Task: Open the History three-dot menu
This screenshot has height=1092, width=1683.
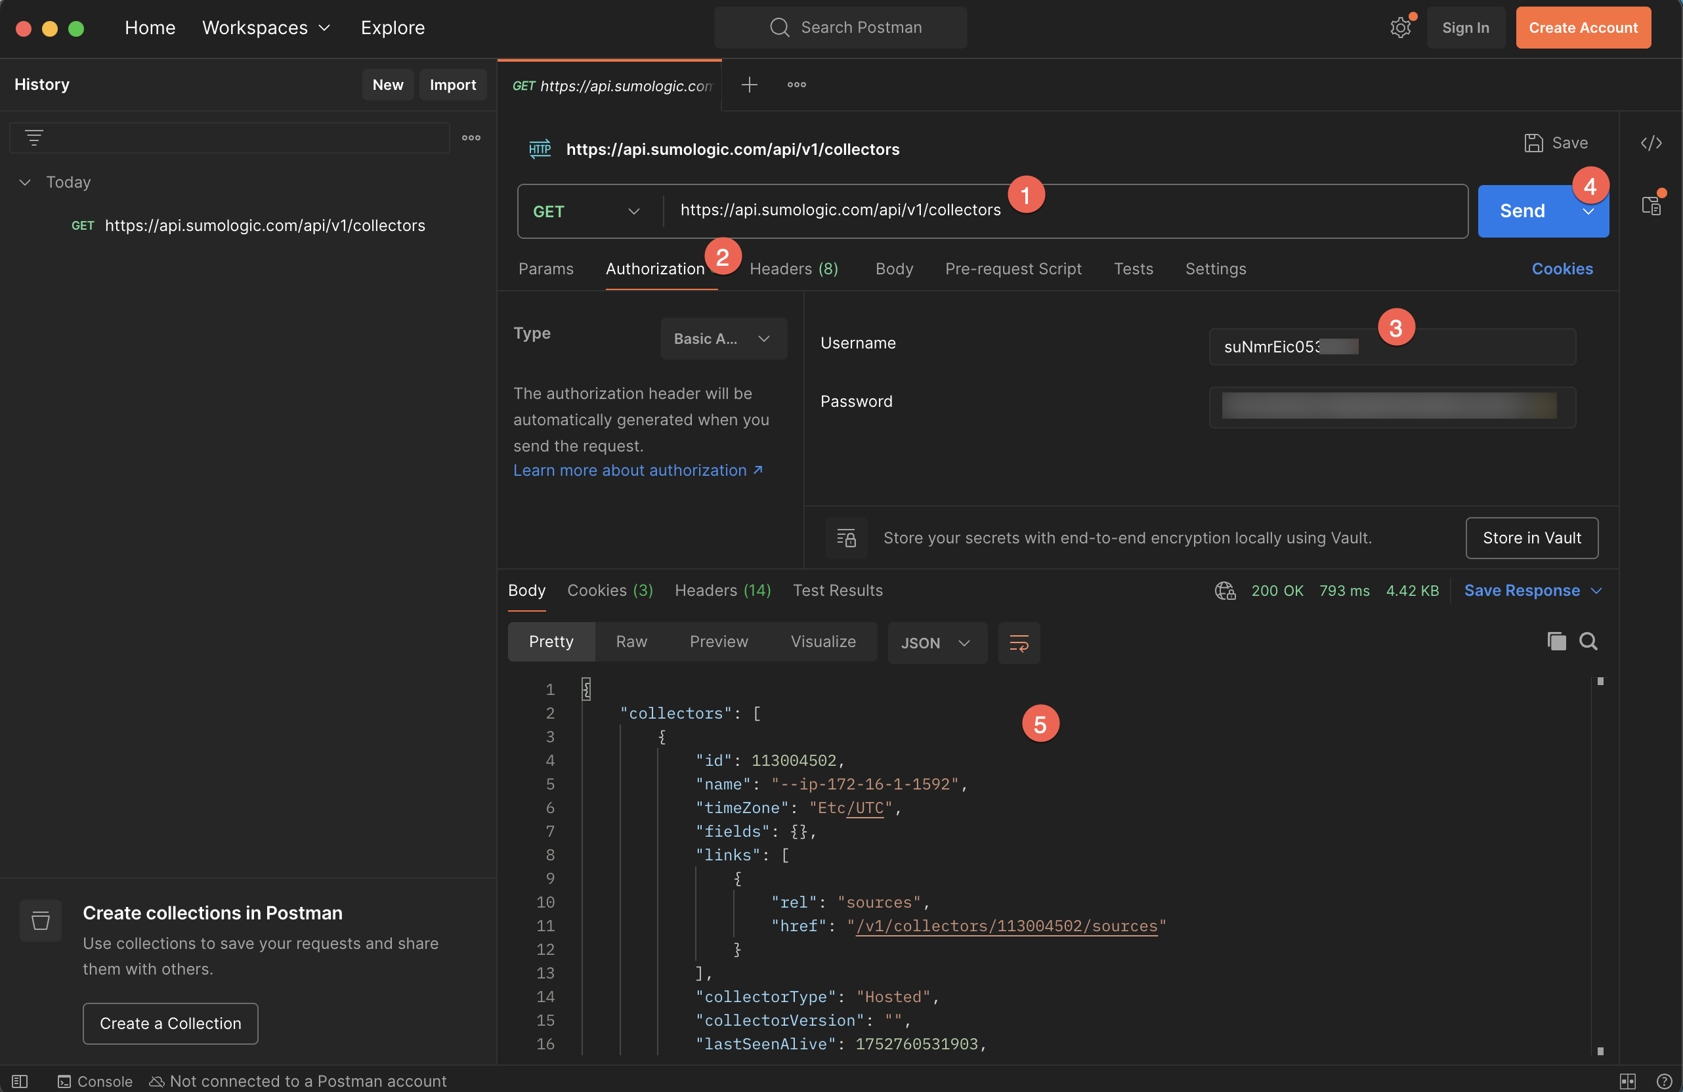Action: point(470,137)
